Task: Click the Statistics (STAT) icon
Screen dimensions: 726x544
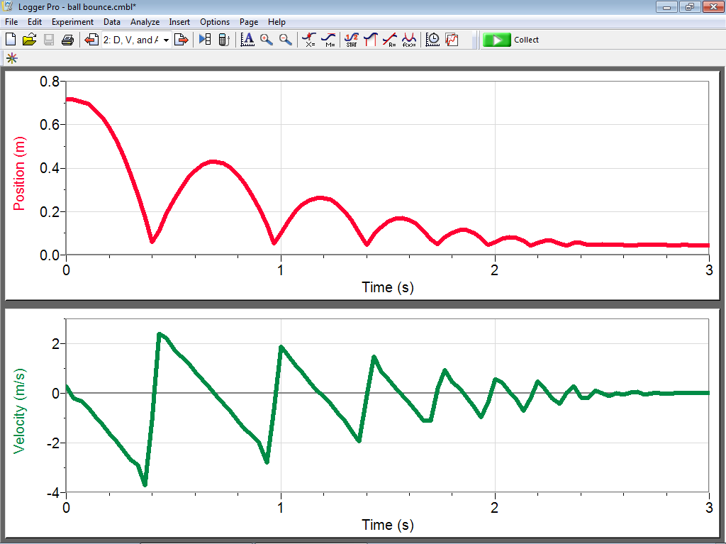Action: 352,40
